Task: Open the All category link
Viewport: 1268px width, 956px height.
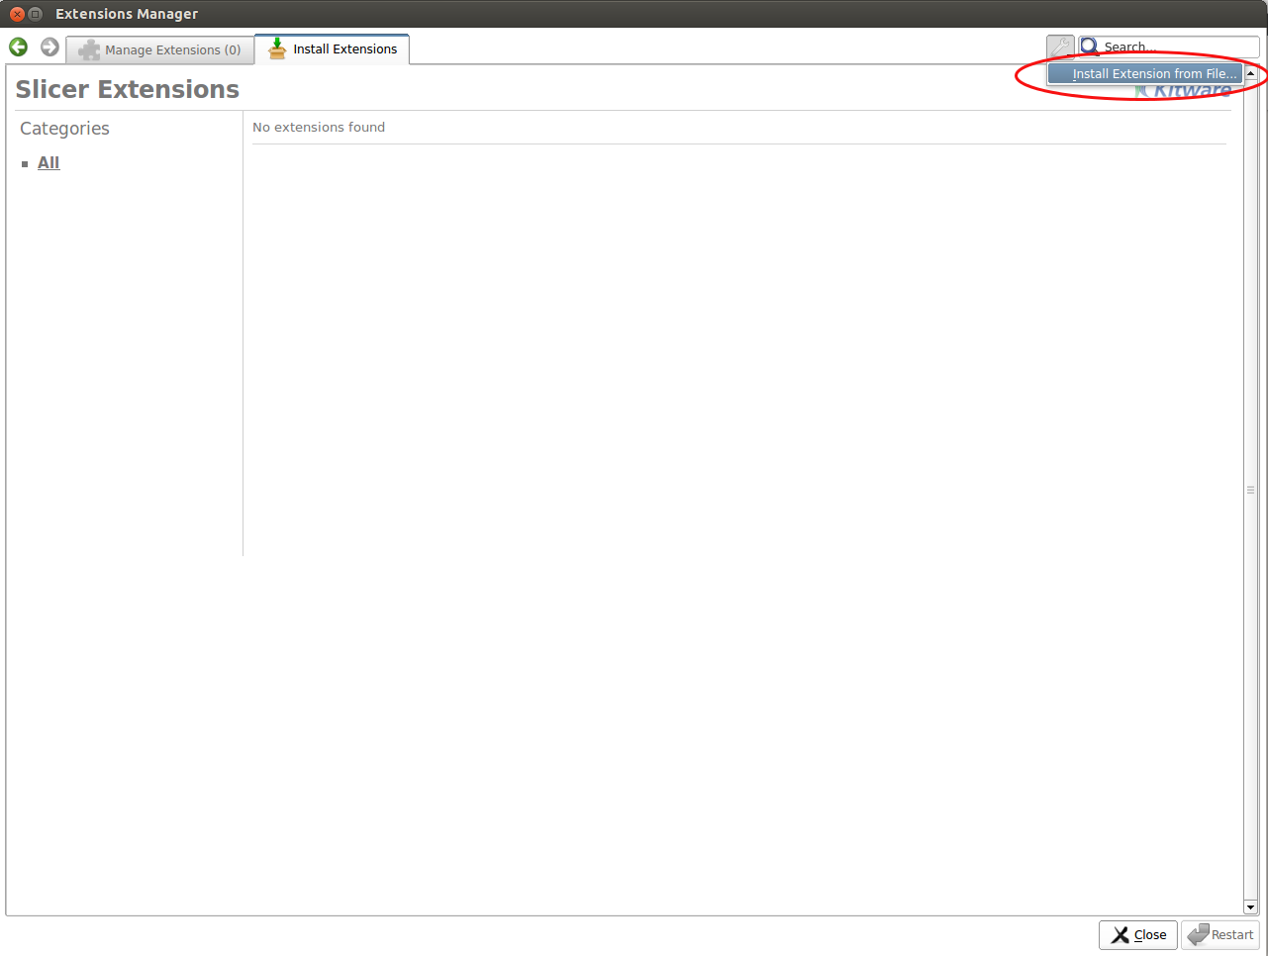Action: click(x=49, y=162)
